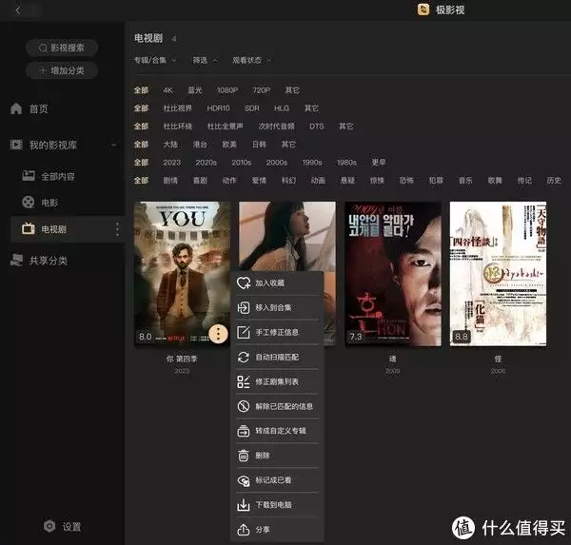Collapse the 筛选 filter dropdown

coord(205,60)
